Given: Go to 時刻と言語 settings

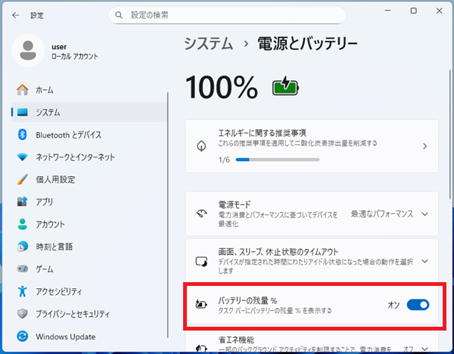Looking at the screenshot, I should tap(54, 247).
